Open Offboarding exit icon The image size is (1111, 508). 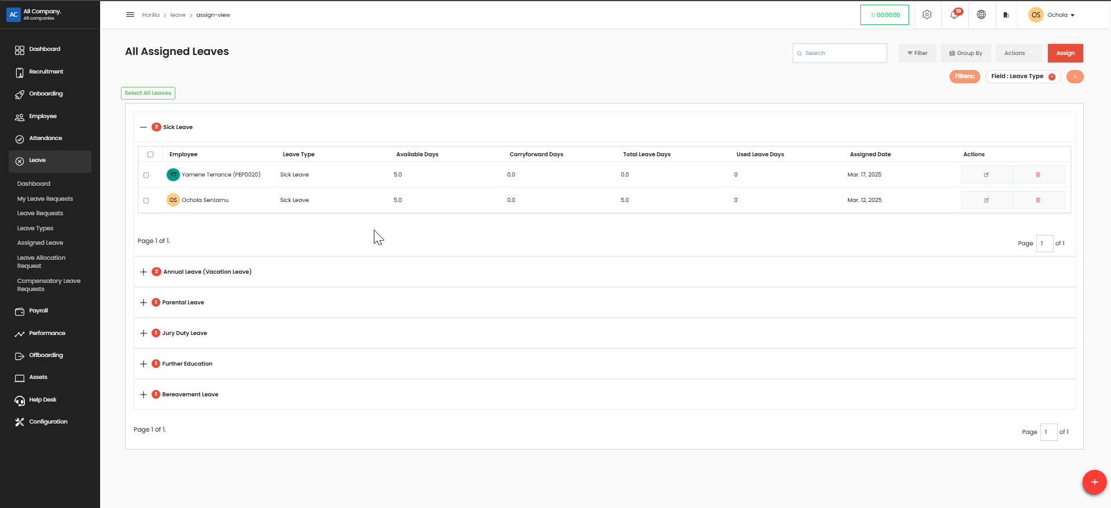pos(20,356)
